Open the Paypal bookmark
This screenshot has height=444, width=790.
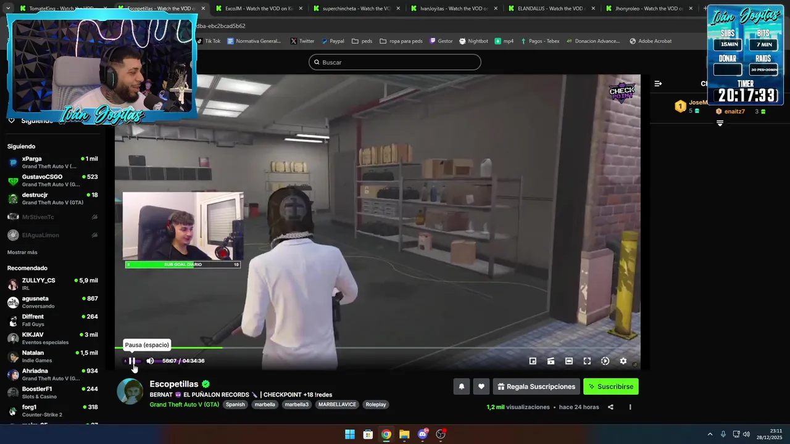pos(332,41)
